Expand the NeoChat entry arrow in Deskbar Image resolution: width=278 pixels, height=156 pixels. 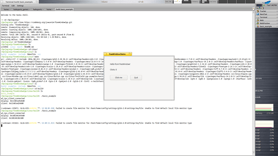(277, 14)
